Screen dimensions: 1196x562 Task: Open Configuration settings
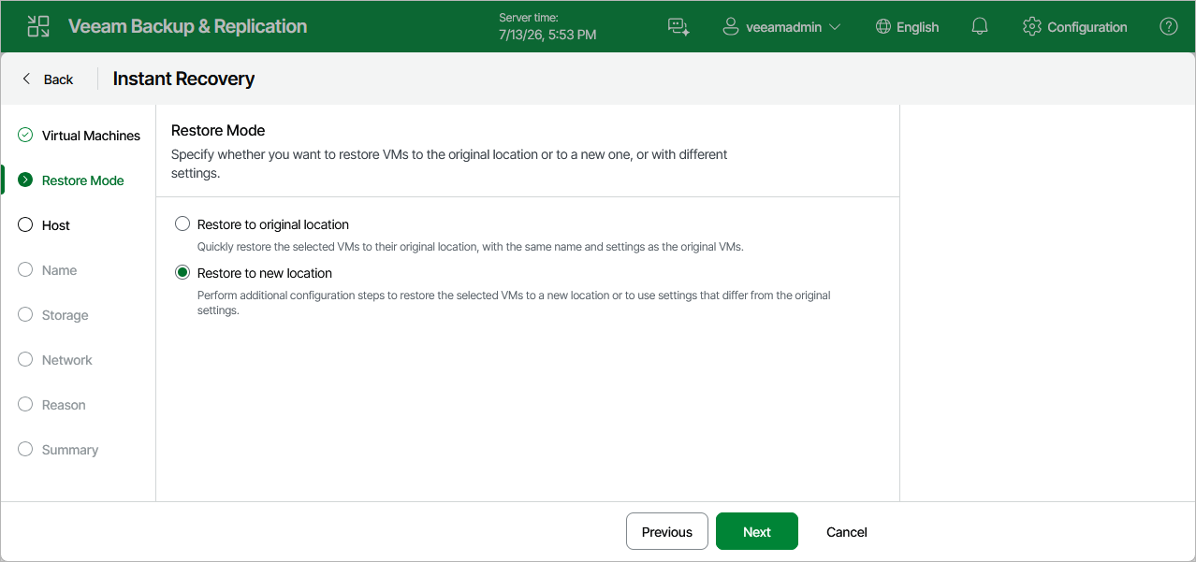1075,27
